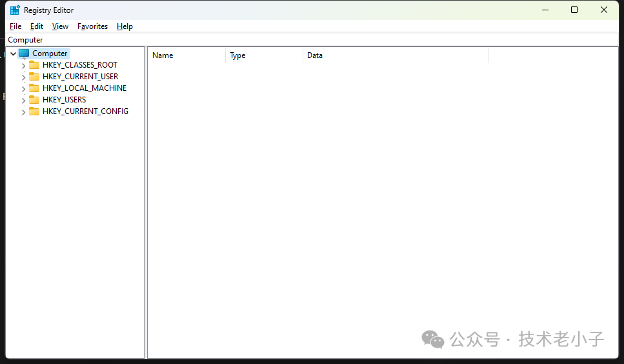The image size is (624, 364).
Task: Select HKEY_CURRENT_USER label in tree
Action: pos(81,76)
